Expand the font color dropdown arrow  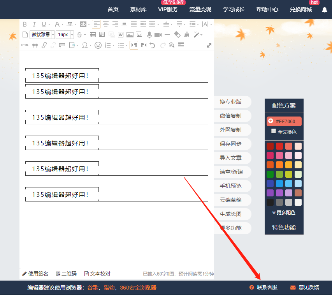click(x=62, y=25)
